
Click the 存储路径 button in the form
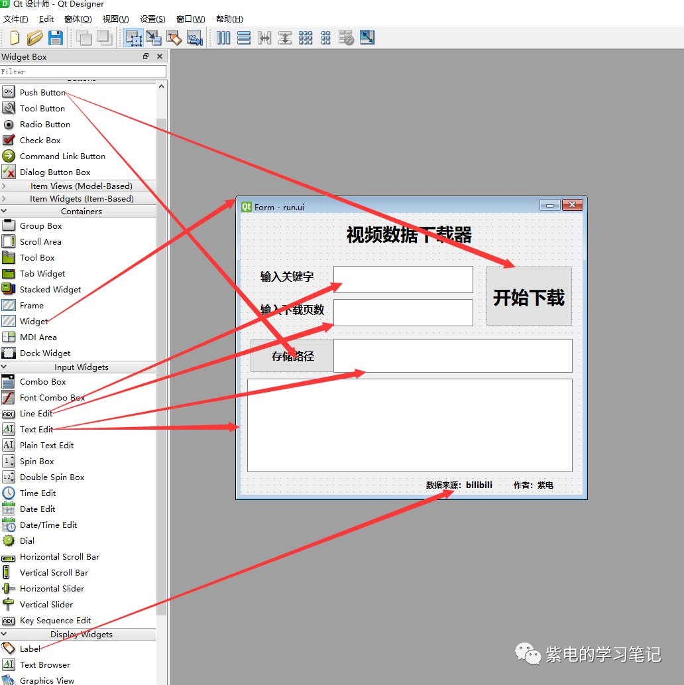pyautogui.click(x=292, y=356)
